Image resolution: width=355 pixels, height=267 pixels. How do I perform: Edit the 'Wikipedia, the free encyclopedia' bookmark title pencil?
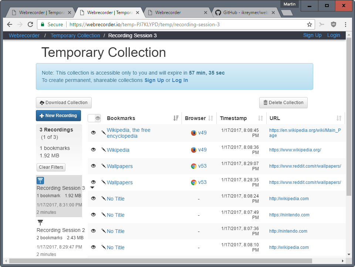click(x=104, y=133)
